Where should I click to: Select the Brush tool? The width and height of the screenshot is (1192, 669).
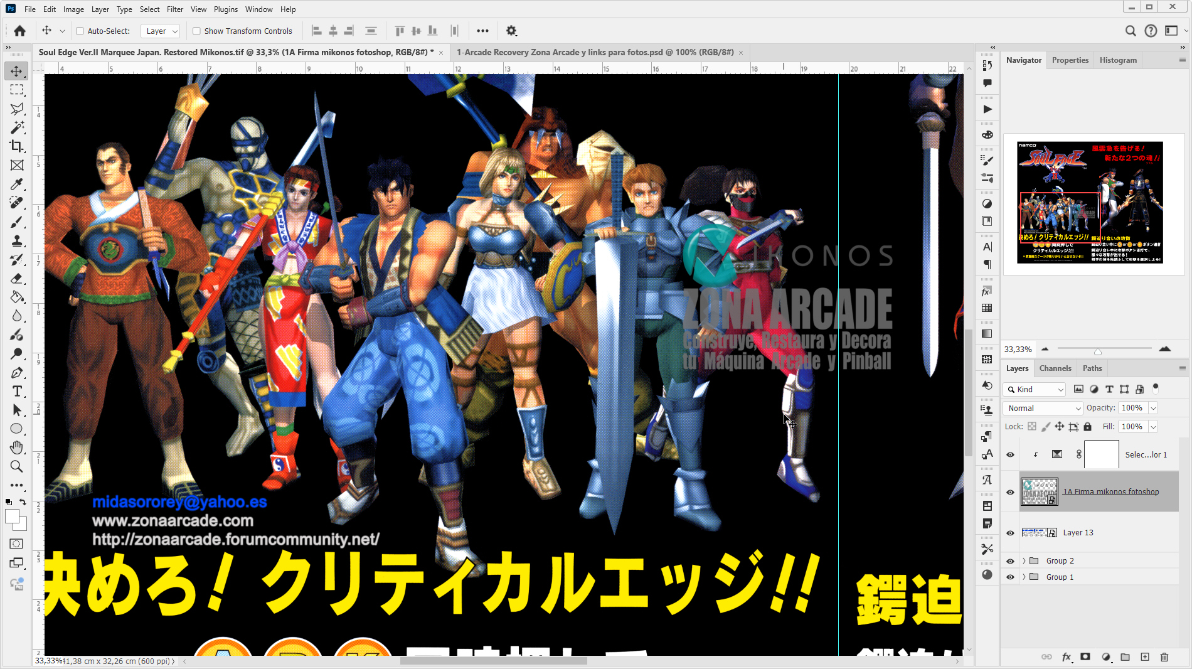[17, 222]
